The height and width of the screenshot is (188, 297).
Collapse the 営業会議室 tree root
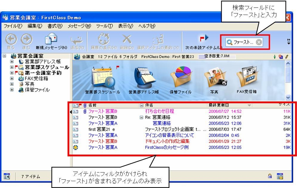[x=4, y=56]
